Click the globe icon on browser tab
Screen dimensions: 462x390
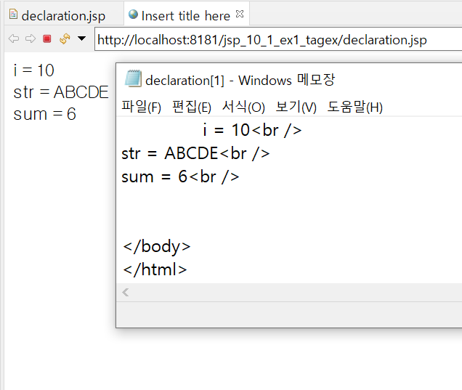point(133,14)
